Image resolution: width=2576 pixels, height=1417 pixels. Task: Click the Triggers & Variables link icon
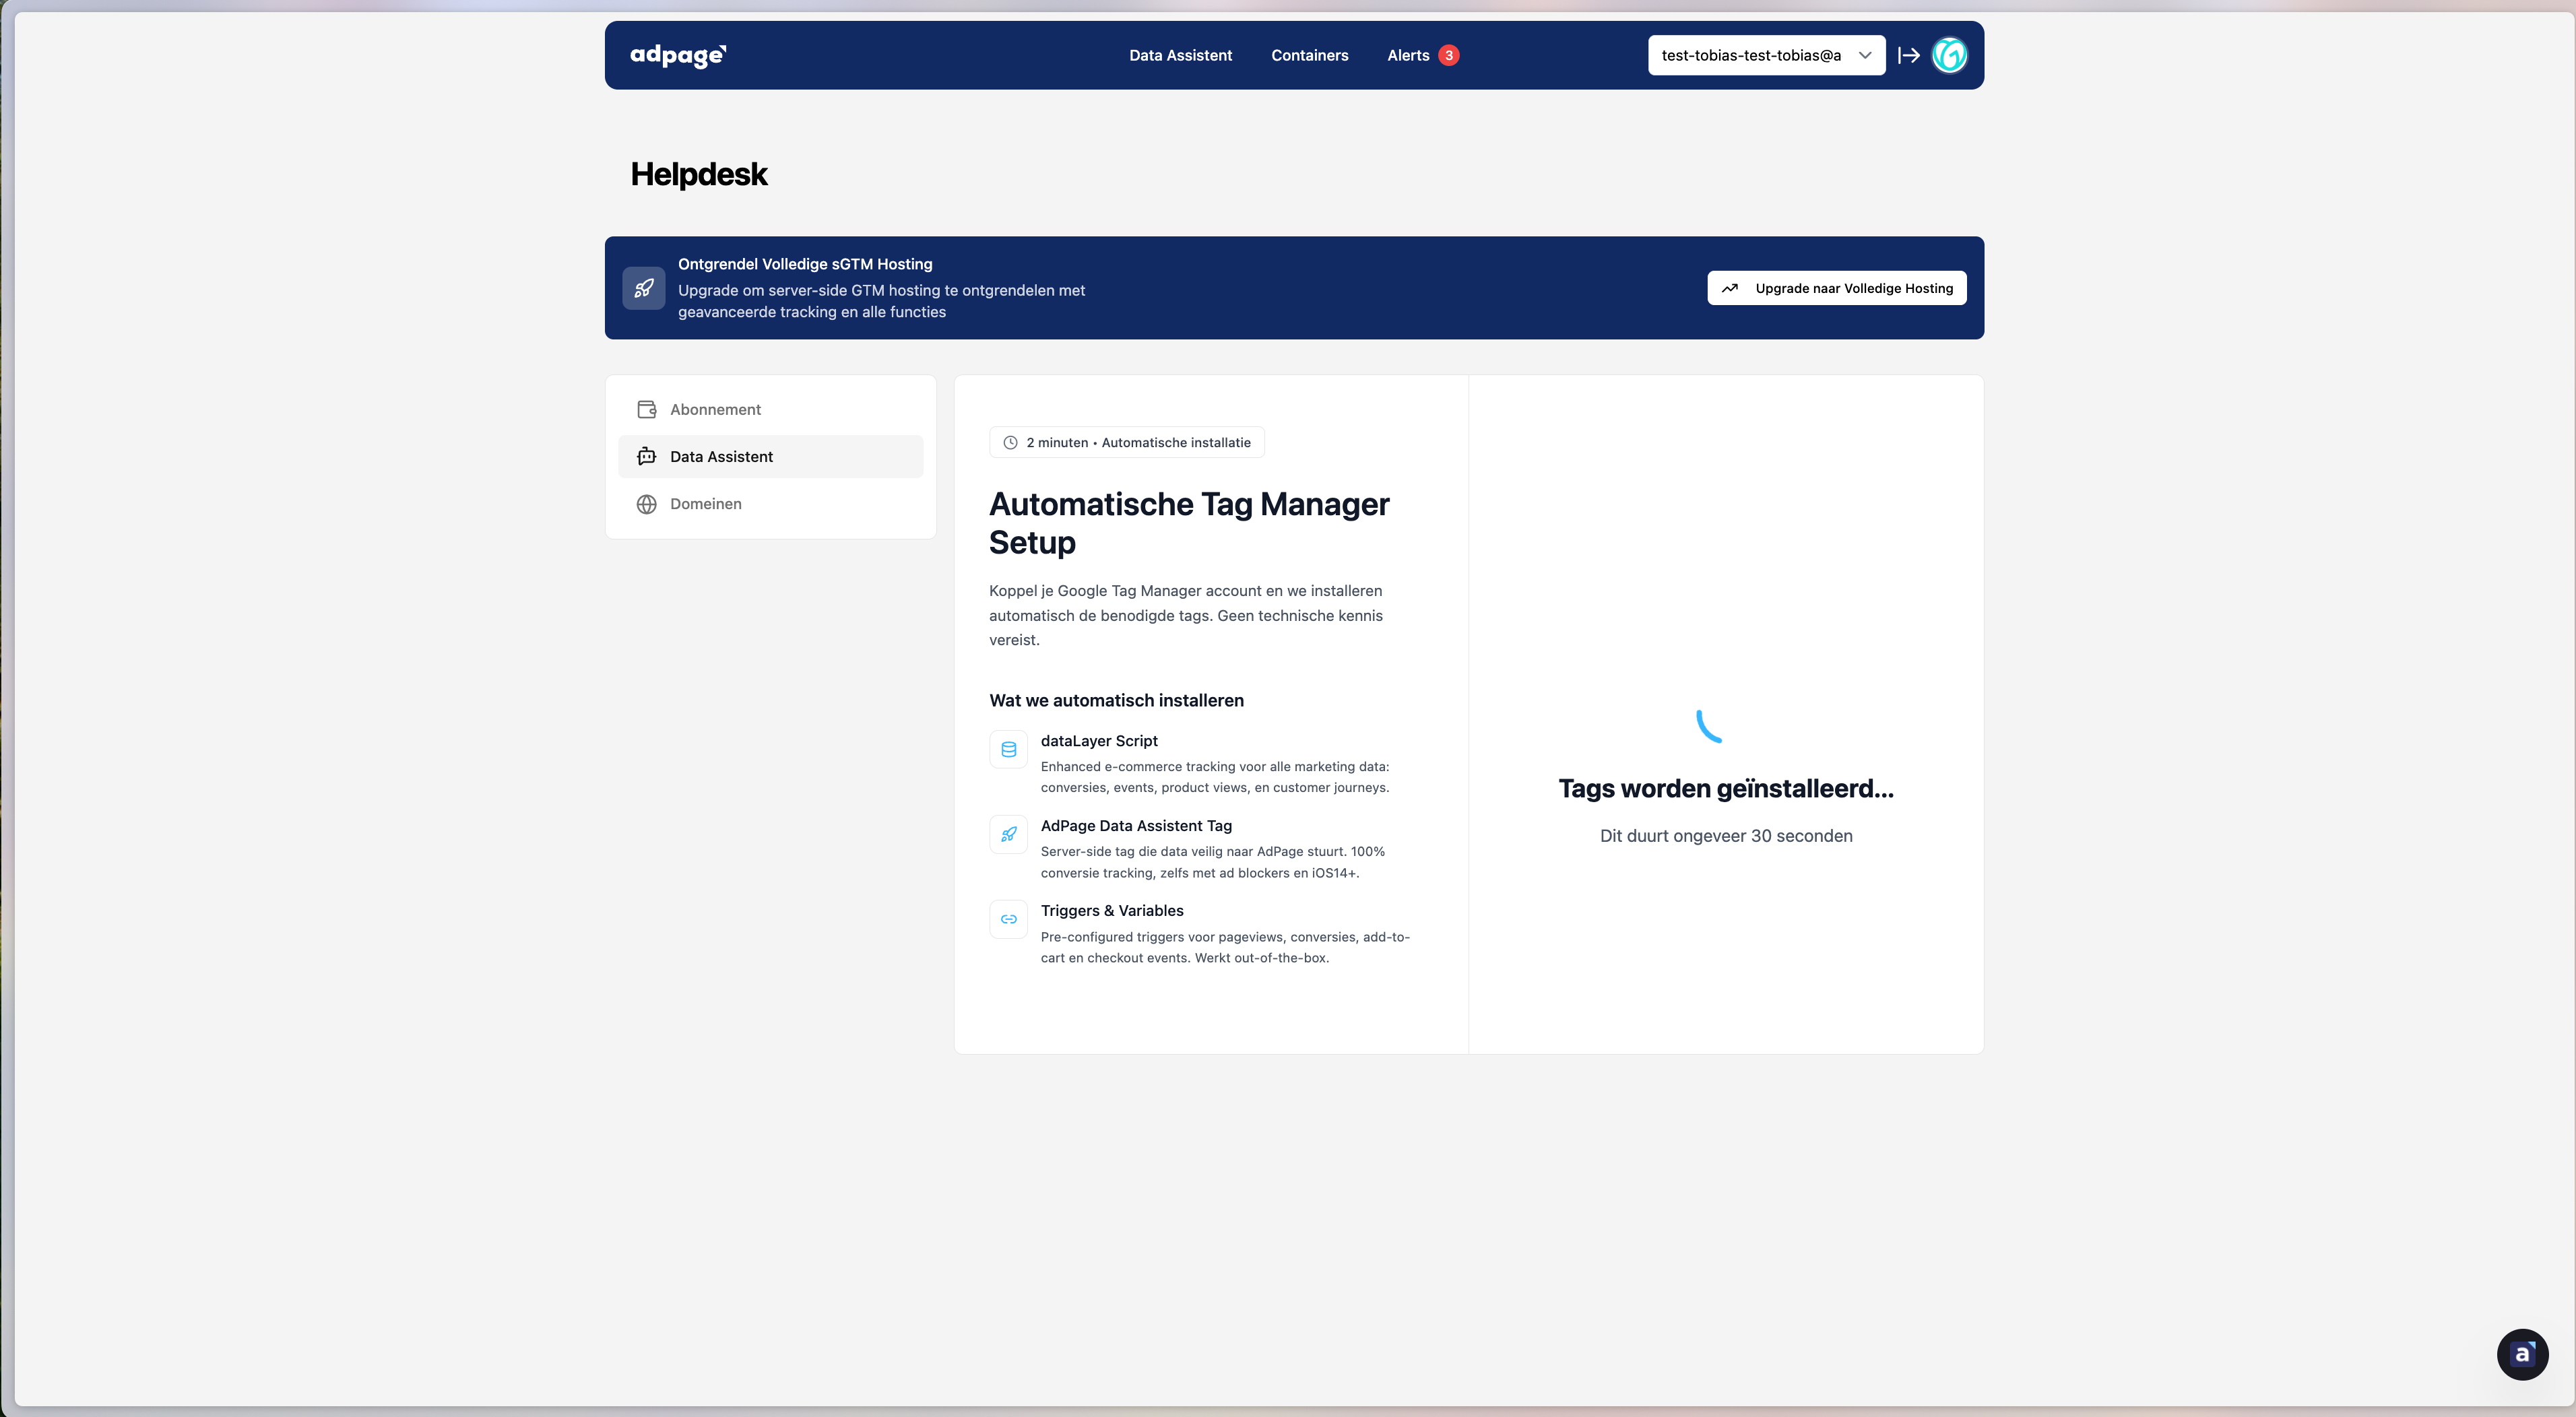tap(1008, 919)
